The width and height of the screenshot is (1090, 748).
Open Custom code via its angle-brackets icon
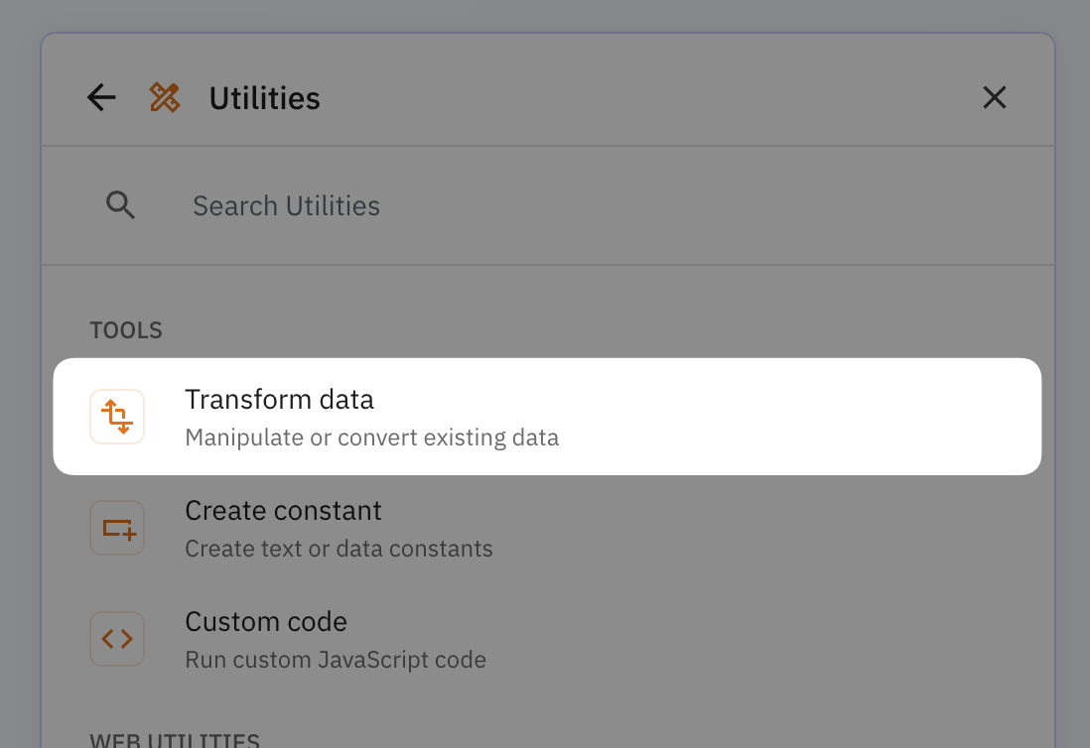117,639
